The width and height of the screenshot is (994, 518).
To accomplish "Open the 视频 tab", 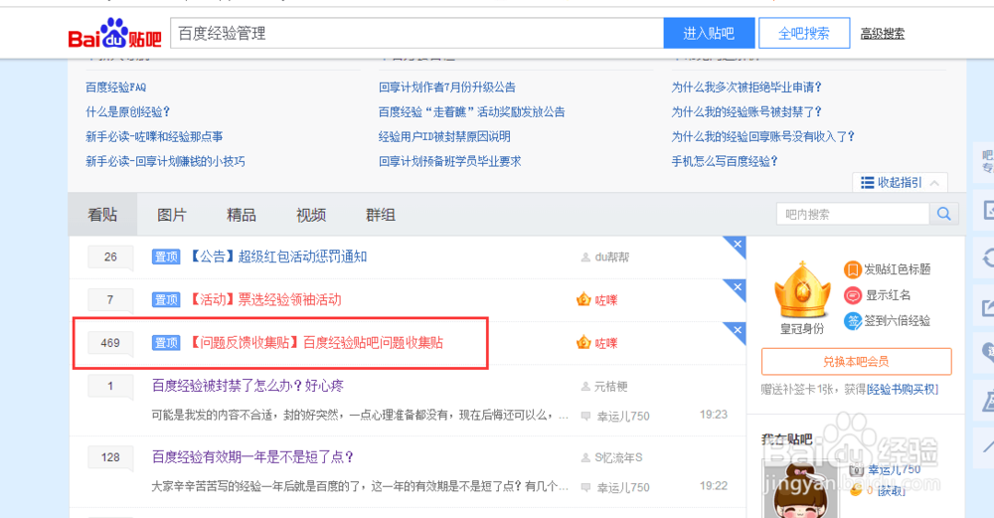I will 310,215.
